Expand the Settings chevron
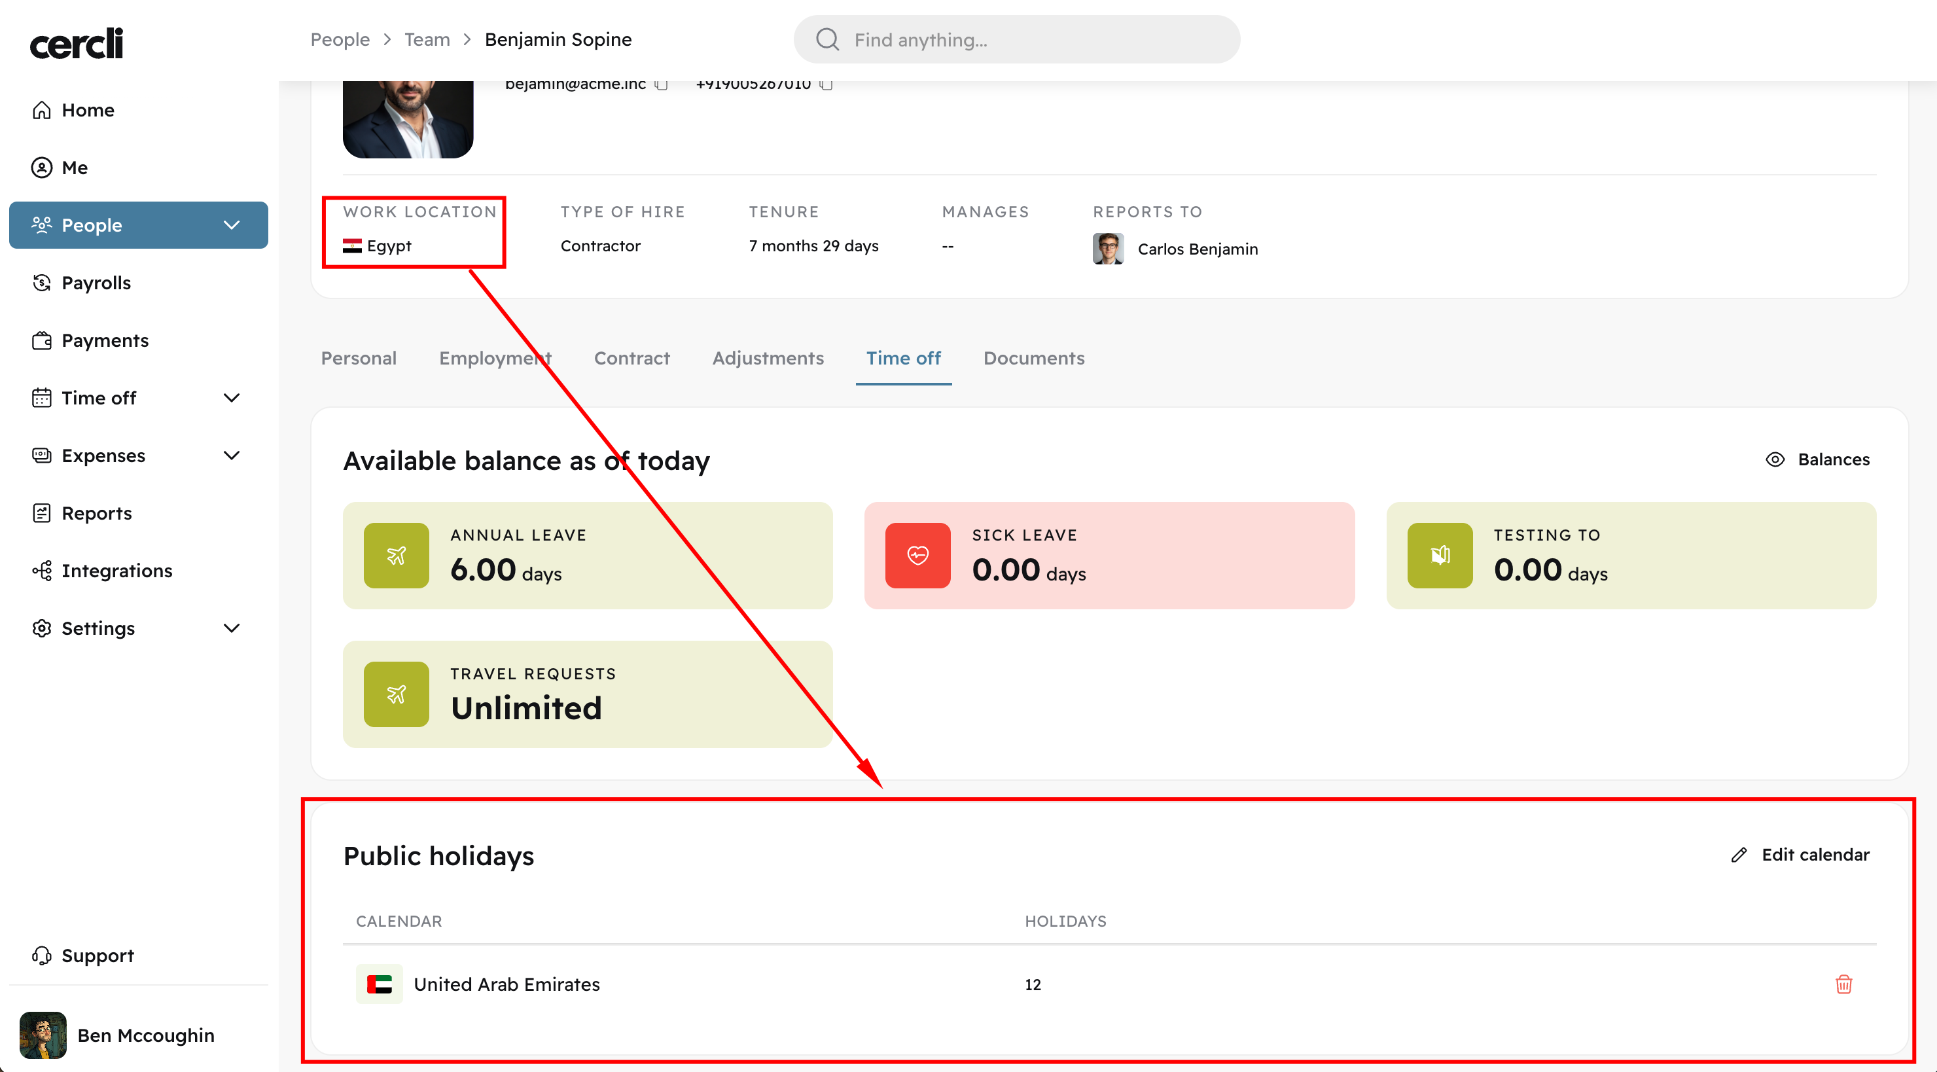Screen dimensions: 1937x1072 pyautogui.click(x=232, y=628)
